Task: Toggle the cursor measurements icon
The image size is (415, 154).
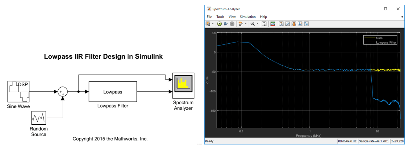Action: tap(281, 24)
